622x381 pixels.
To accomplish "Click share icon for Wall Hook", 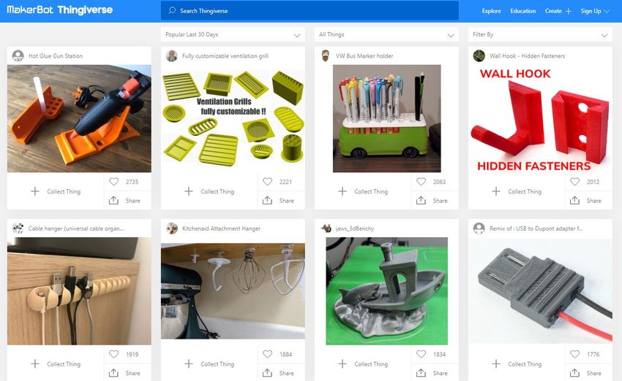I will pos(574,200).
